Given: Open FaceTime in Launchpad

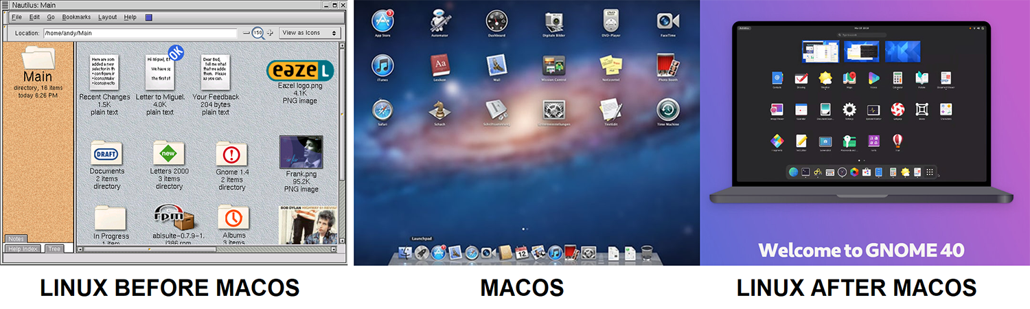Looking at the screenshot, I should 668,21.
